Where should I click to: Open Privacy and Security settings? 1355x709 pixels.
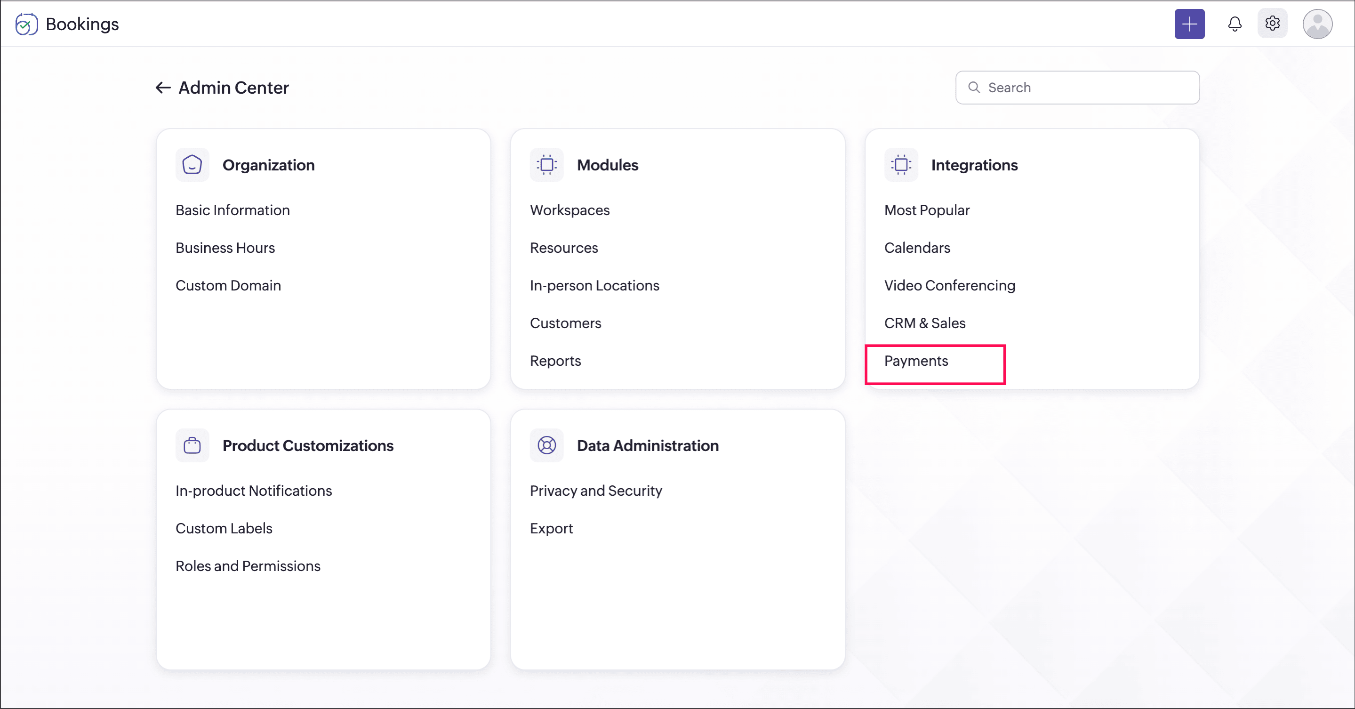coord(595,491)
